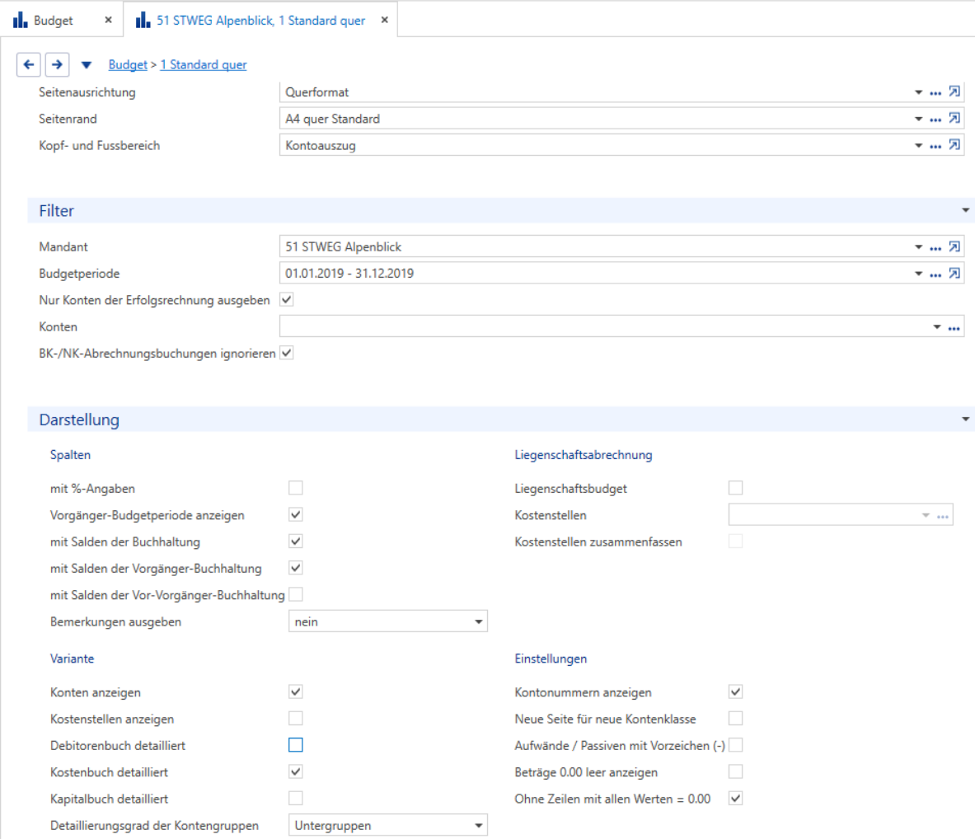
Task: Click the open-link icon for Mandant
Action: [x=954, y=247]
